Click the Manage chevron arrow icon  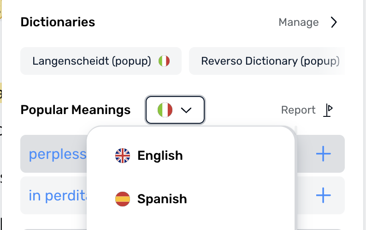click(x=334, y=22)
